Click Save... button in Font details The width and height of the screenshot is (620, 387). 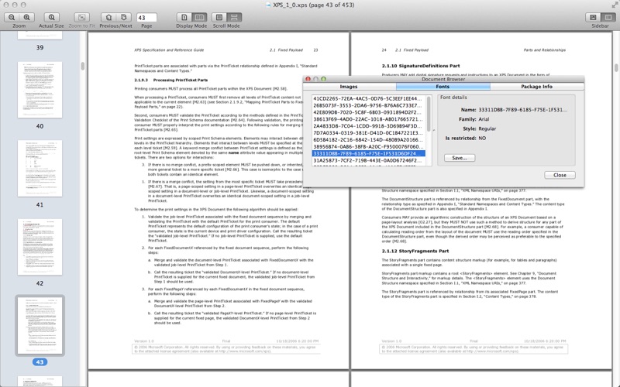click(460, 158)
